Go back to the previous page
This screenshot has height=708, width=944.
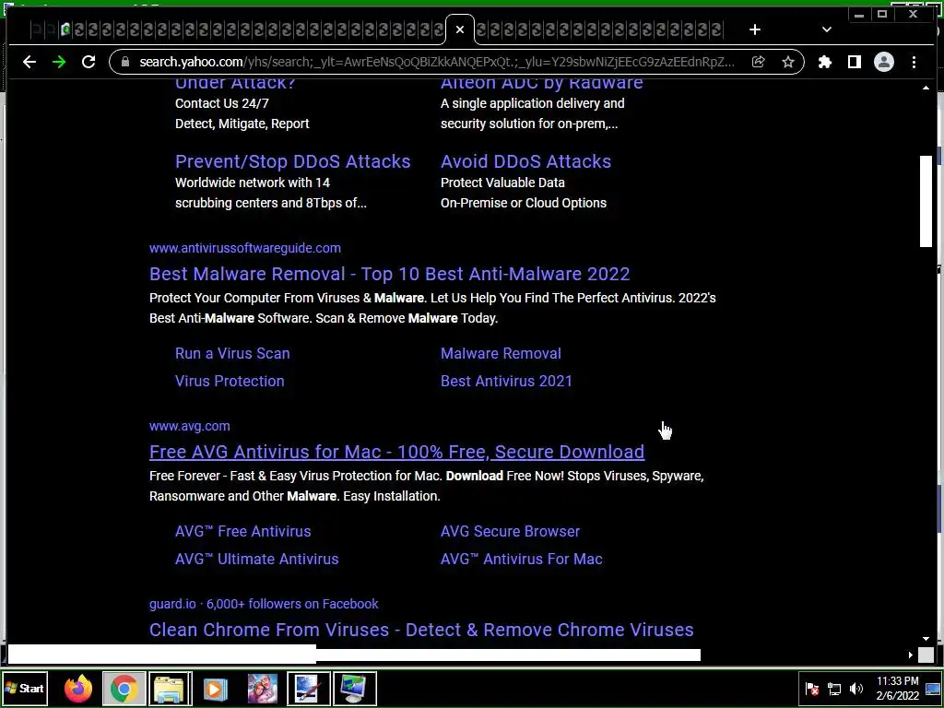point(29,62)
